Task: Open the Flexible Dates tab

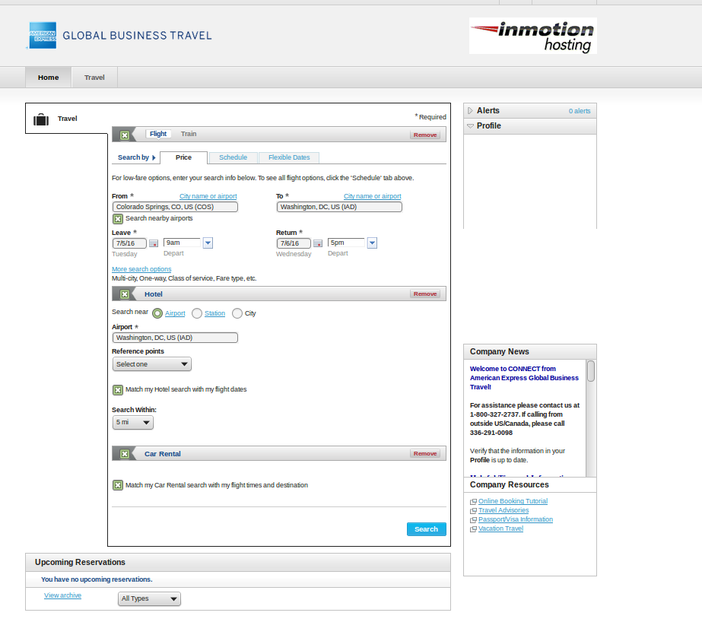Action: click(289, 157)
